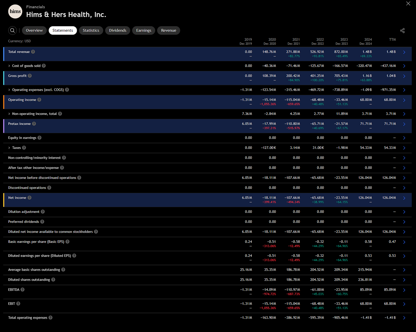Click the chevron arrow on Gross profit row
Viewport: 416px width, 332px height.
pos(404,76)
